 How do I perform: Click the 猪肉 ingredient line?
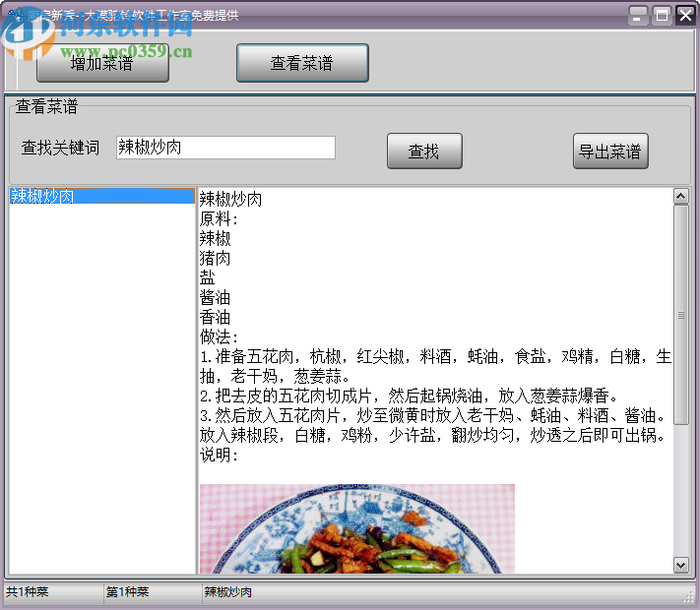[215, 259]
